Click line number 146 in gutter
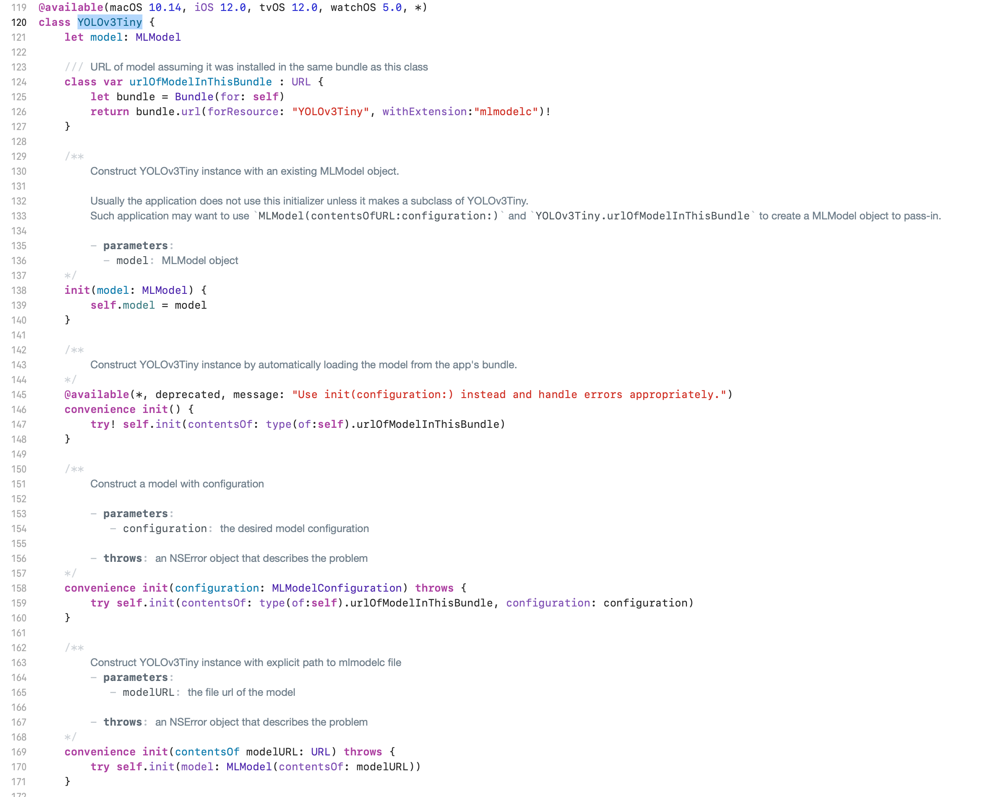 tap(18, 409)
